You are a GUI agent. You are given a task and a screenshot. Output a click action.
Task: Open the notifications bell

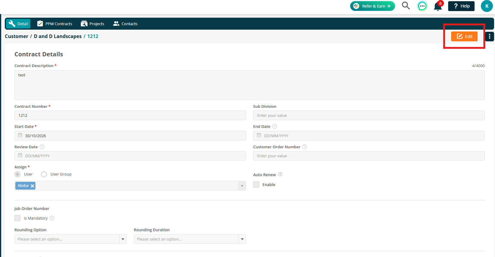(438, 6)
